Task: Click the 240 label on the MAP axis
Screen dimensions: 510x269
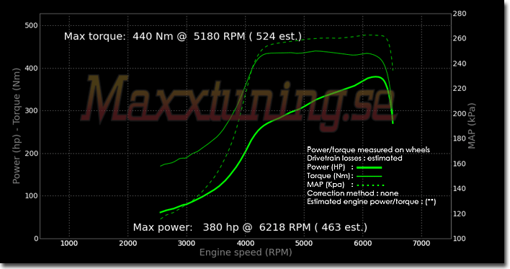Action: 460,63
